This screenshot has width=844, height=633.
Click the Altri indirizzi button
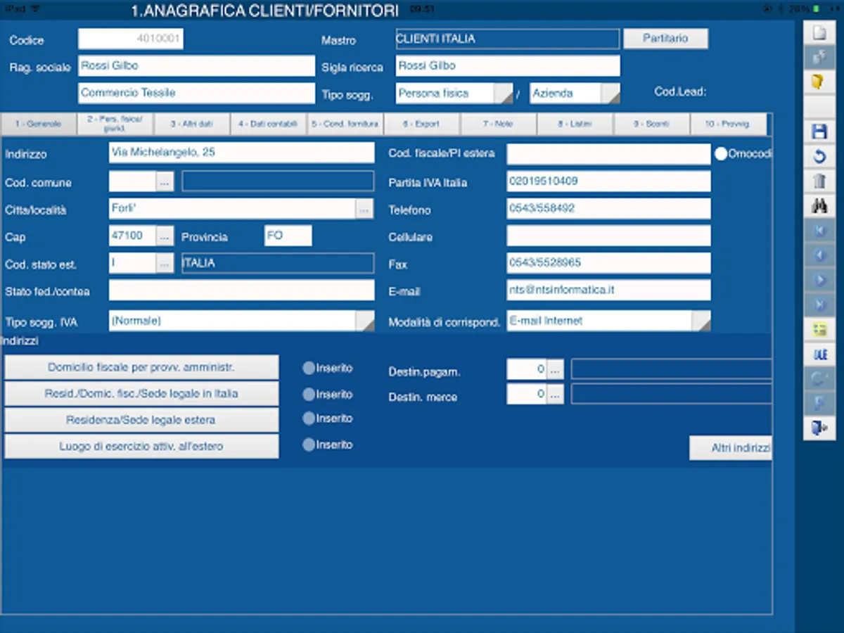click(x=731, y=448)
